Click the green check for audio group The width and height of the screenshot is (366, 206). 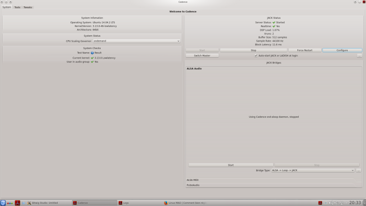[92, 62]
